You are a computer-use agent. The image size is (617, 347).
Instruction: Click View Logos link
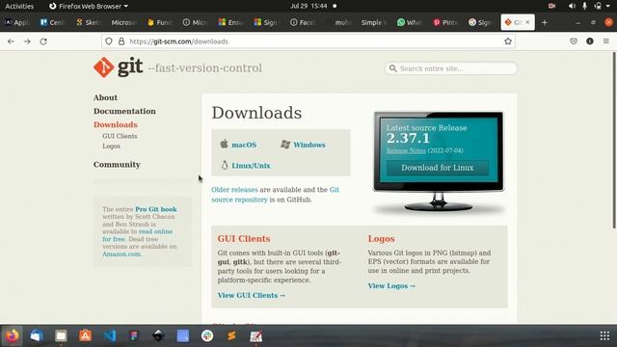tap(391, 286)
